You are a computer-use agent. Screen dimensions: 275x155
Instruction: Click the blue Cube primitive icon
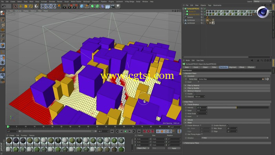(x=82, y=6)
